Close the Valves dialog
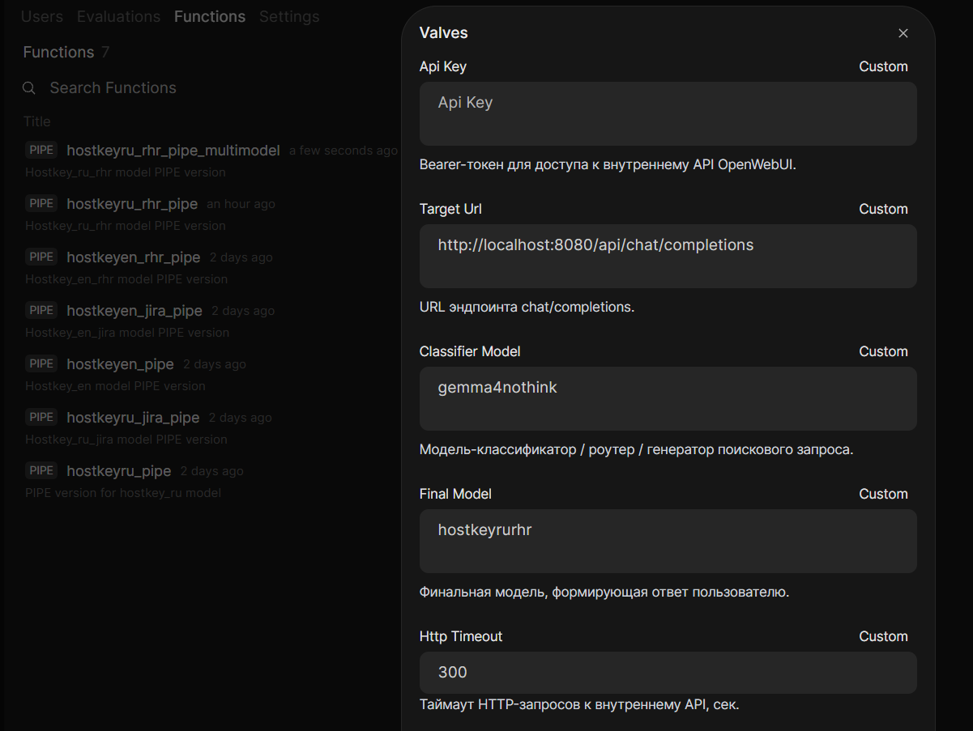Screen dimensions: 973x731 [903, 33]
